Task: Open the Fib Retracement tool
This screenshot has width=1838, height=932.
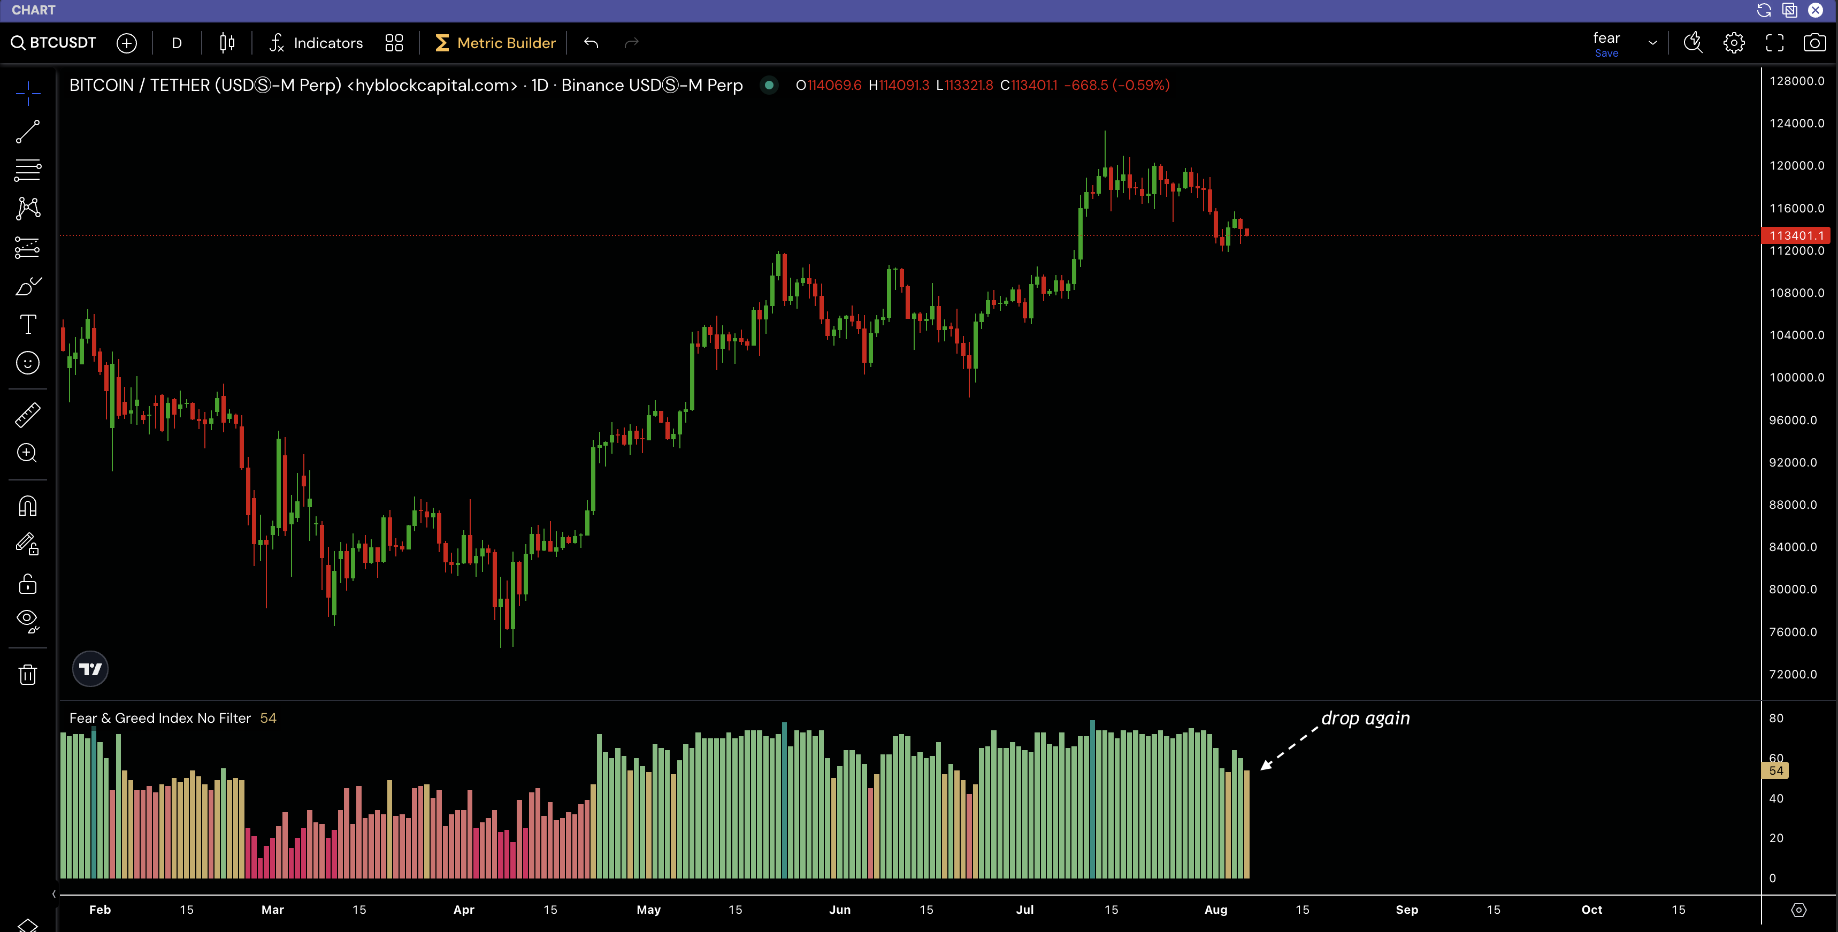Action: [x=27, y=170]
